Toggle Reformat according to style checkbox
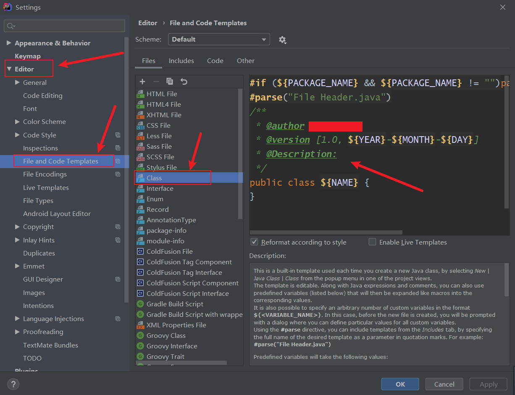 click(254, 242)
